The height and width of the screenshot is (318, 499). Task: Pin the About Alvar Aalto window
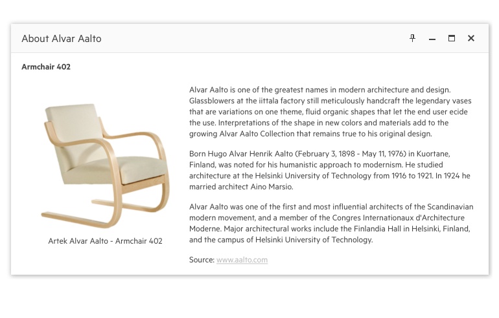[x=412, y=38]
